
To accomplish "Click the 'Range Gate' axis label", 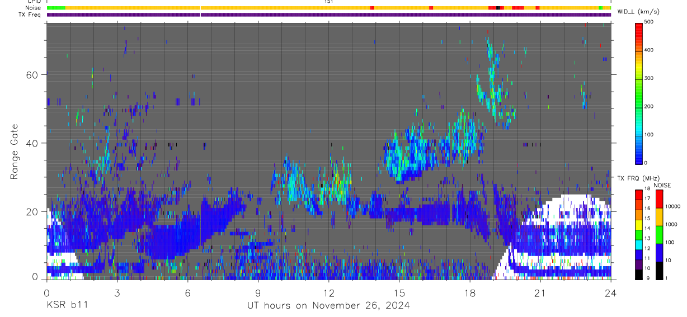I will coord(15,152).
